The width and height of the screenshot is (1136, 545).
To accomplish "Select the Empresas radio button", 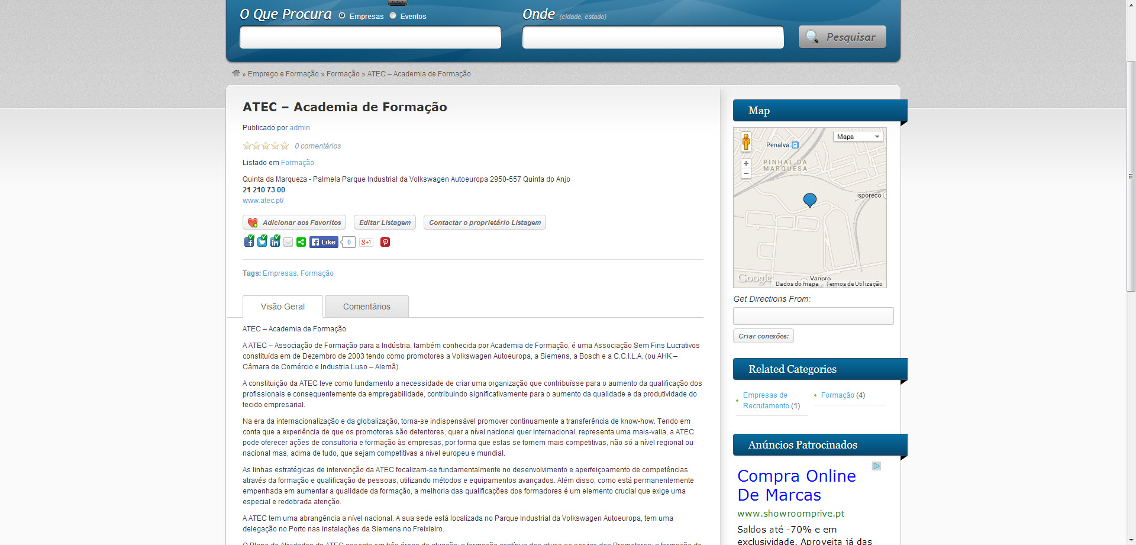I will click(342, 15).
